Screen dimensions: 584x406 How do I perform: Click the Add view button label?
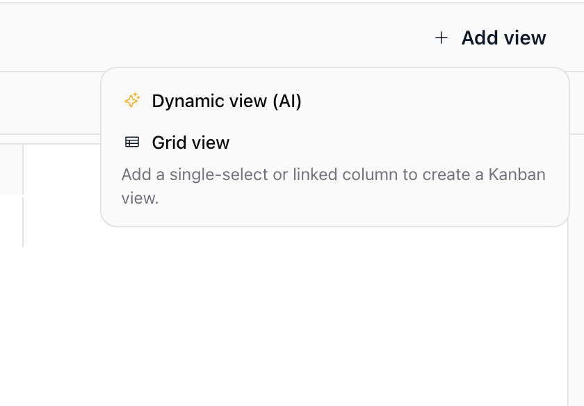coord(503,38)
